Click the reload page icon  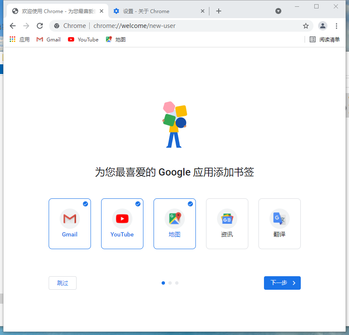[39, 26]
